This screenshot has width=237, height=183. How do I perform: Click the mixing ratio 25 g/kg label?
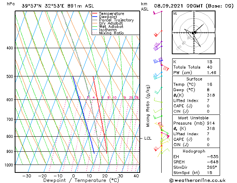click(x=136, y=98)
